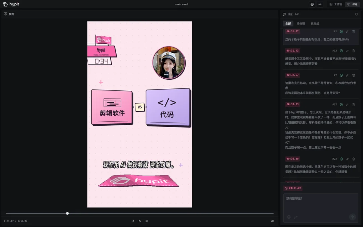Screen dimensions: 363x227
Task: Jump to timestamp 00:31.07 of comment #1
Action: pos(292,31)
